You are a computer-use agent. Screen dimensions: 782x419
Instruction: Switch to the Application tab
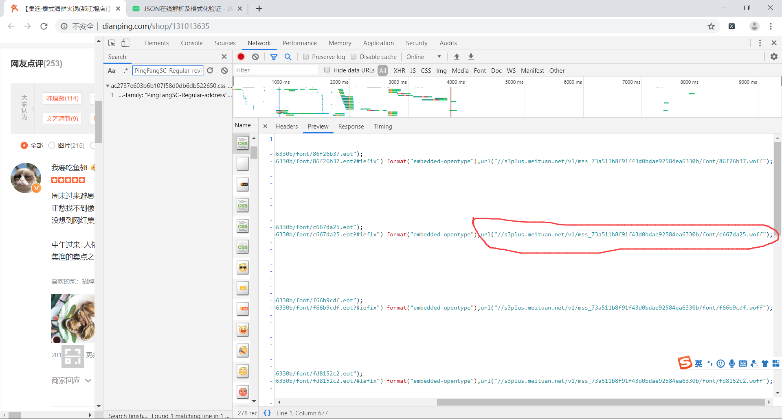tap(378, 43)
